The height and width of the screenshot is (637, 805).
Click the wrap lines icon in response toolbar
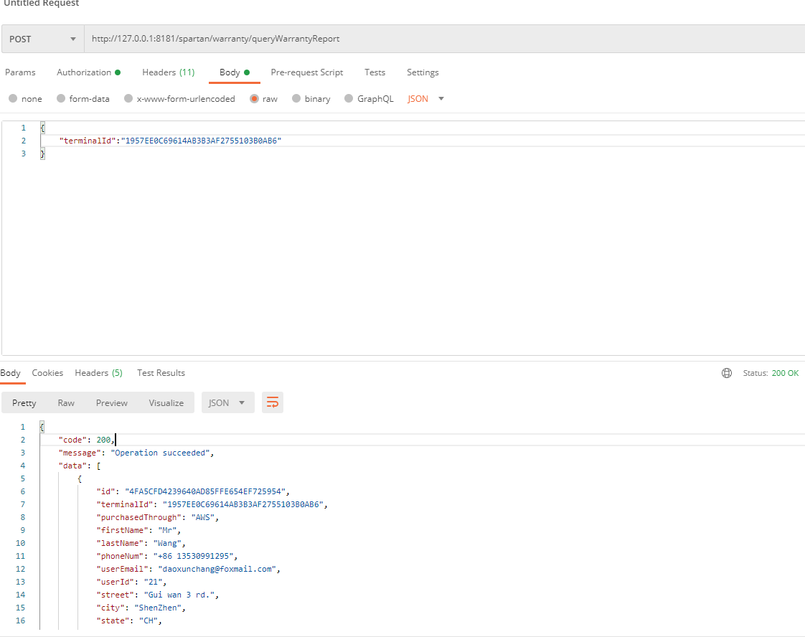click(273, 403)
